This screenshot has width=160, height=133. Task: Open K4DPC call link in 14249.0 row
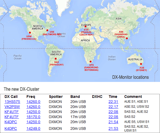coord(11,129)
